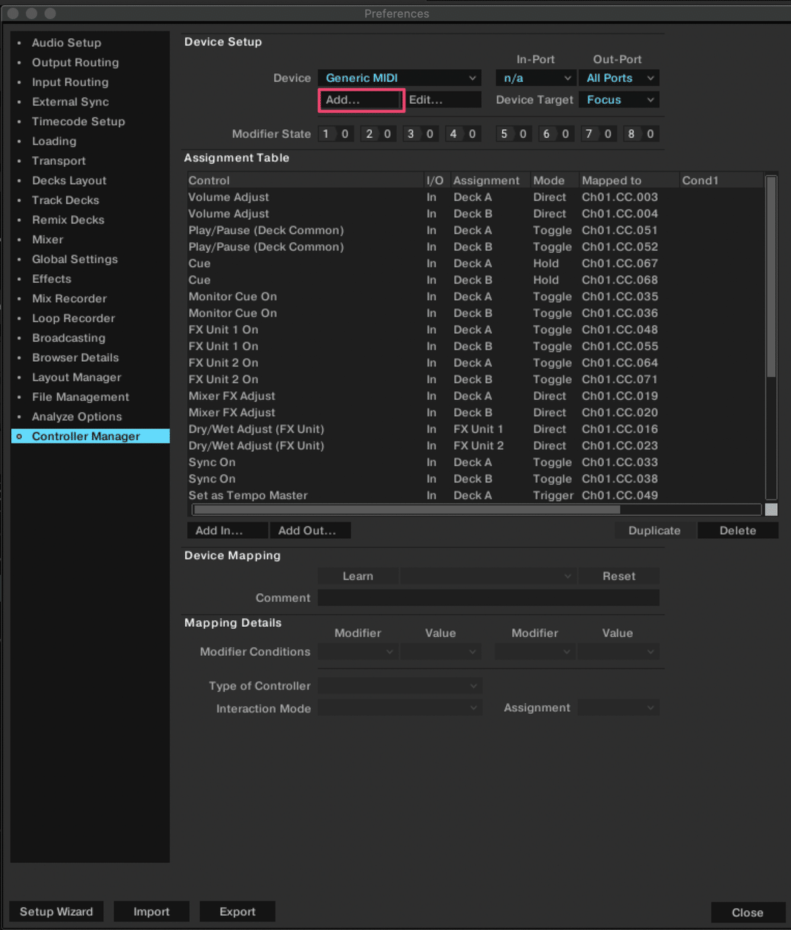Select Input Routing in sidebar
The height and width of the screenshot is (930, 791).
(70, 82)
